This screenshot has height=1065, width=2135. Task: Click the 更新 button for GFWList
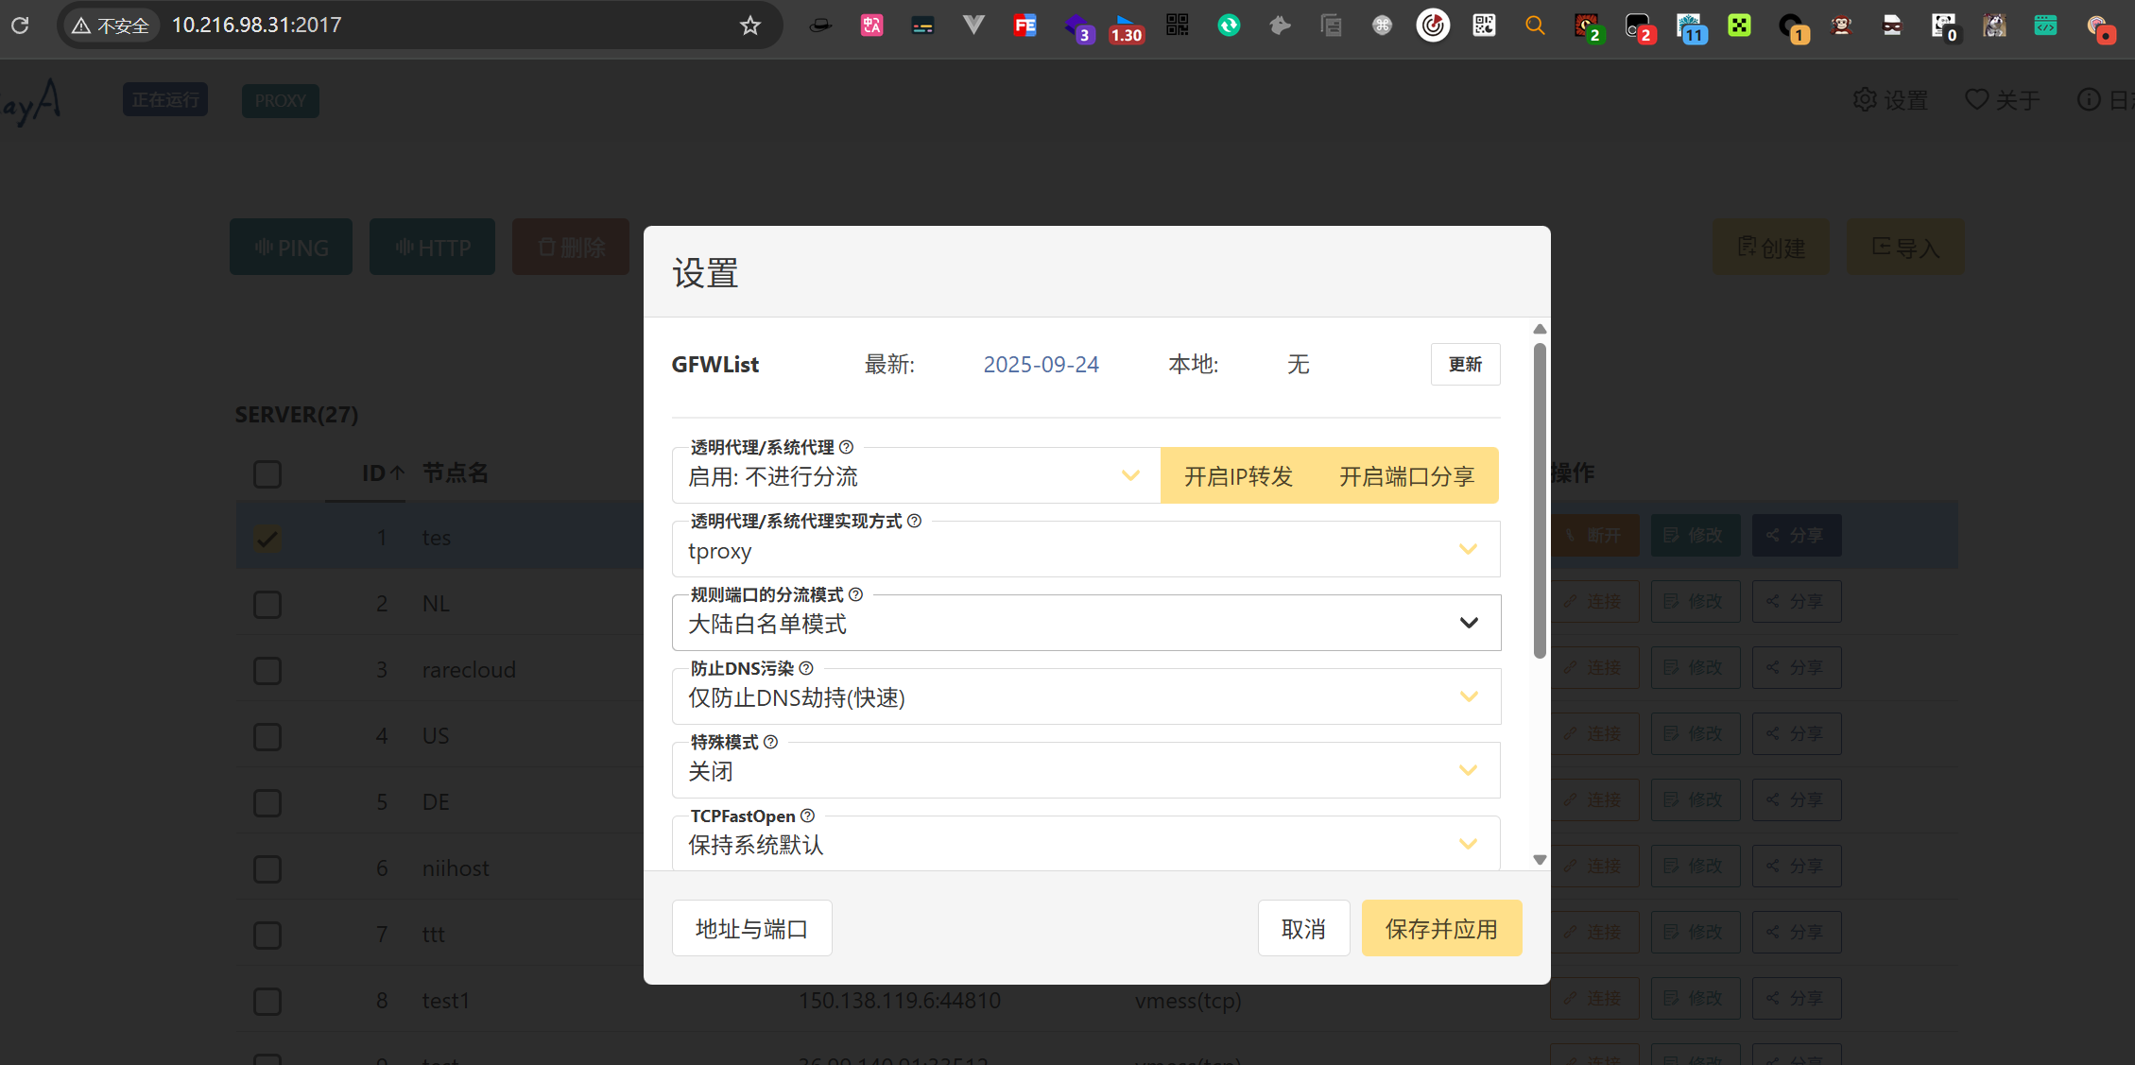1465,365
